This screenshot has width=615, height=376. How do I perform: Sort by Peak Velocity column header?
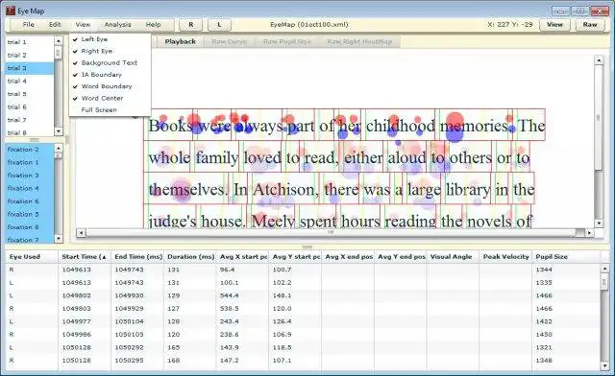pos(505,257)
